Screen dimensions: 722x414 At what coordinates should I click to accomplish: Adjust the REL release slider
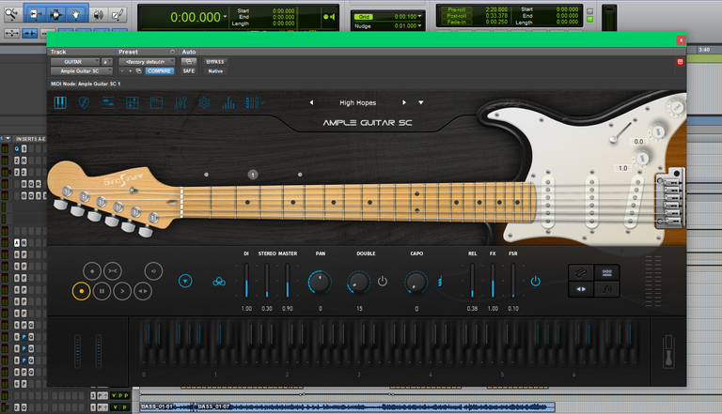click(472, 281)
